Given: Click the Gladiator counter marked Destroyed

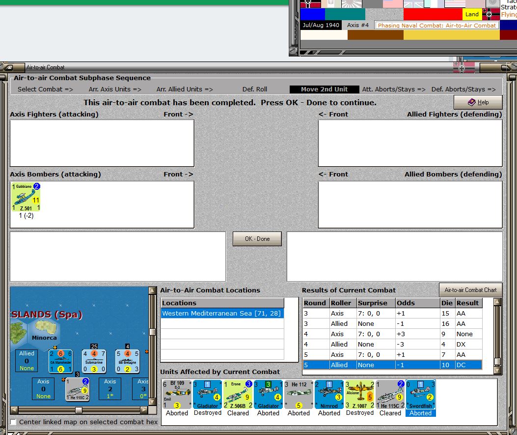Looking at the screenshot, I should click(x=207, y=394).
